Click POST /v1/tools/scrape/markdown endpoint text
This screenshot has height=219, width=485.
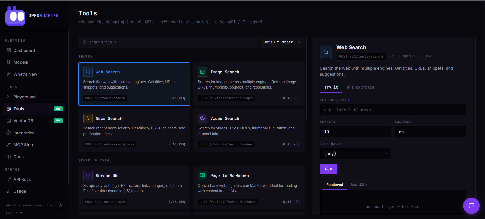[228, 202]
